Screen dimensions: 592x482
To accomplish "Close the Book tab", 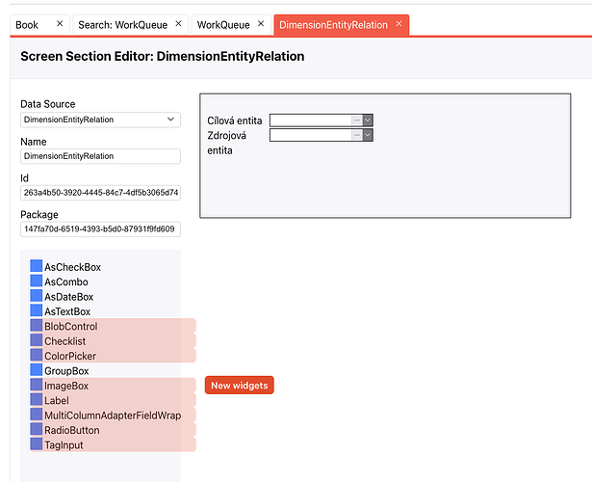I will pyautogui.click(x=60, y=24).
